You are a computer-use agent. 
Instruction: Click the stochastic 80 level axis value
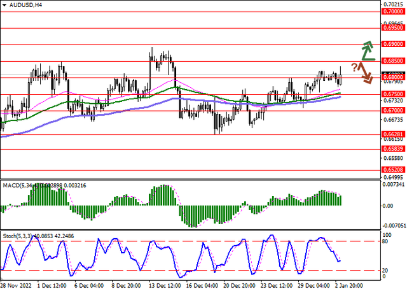pyautogui.click(x=385, y=241)
